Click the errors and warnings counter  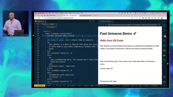coord(59,86)
